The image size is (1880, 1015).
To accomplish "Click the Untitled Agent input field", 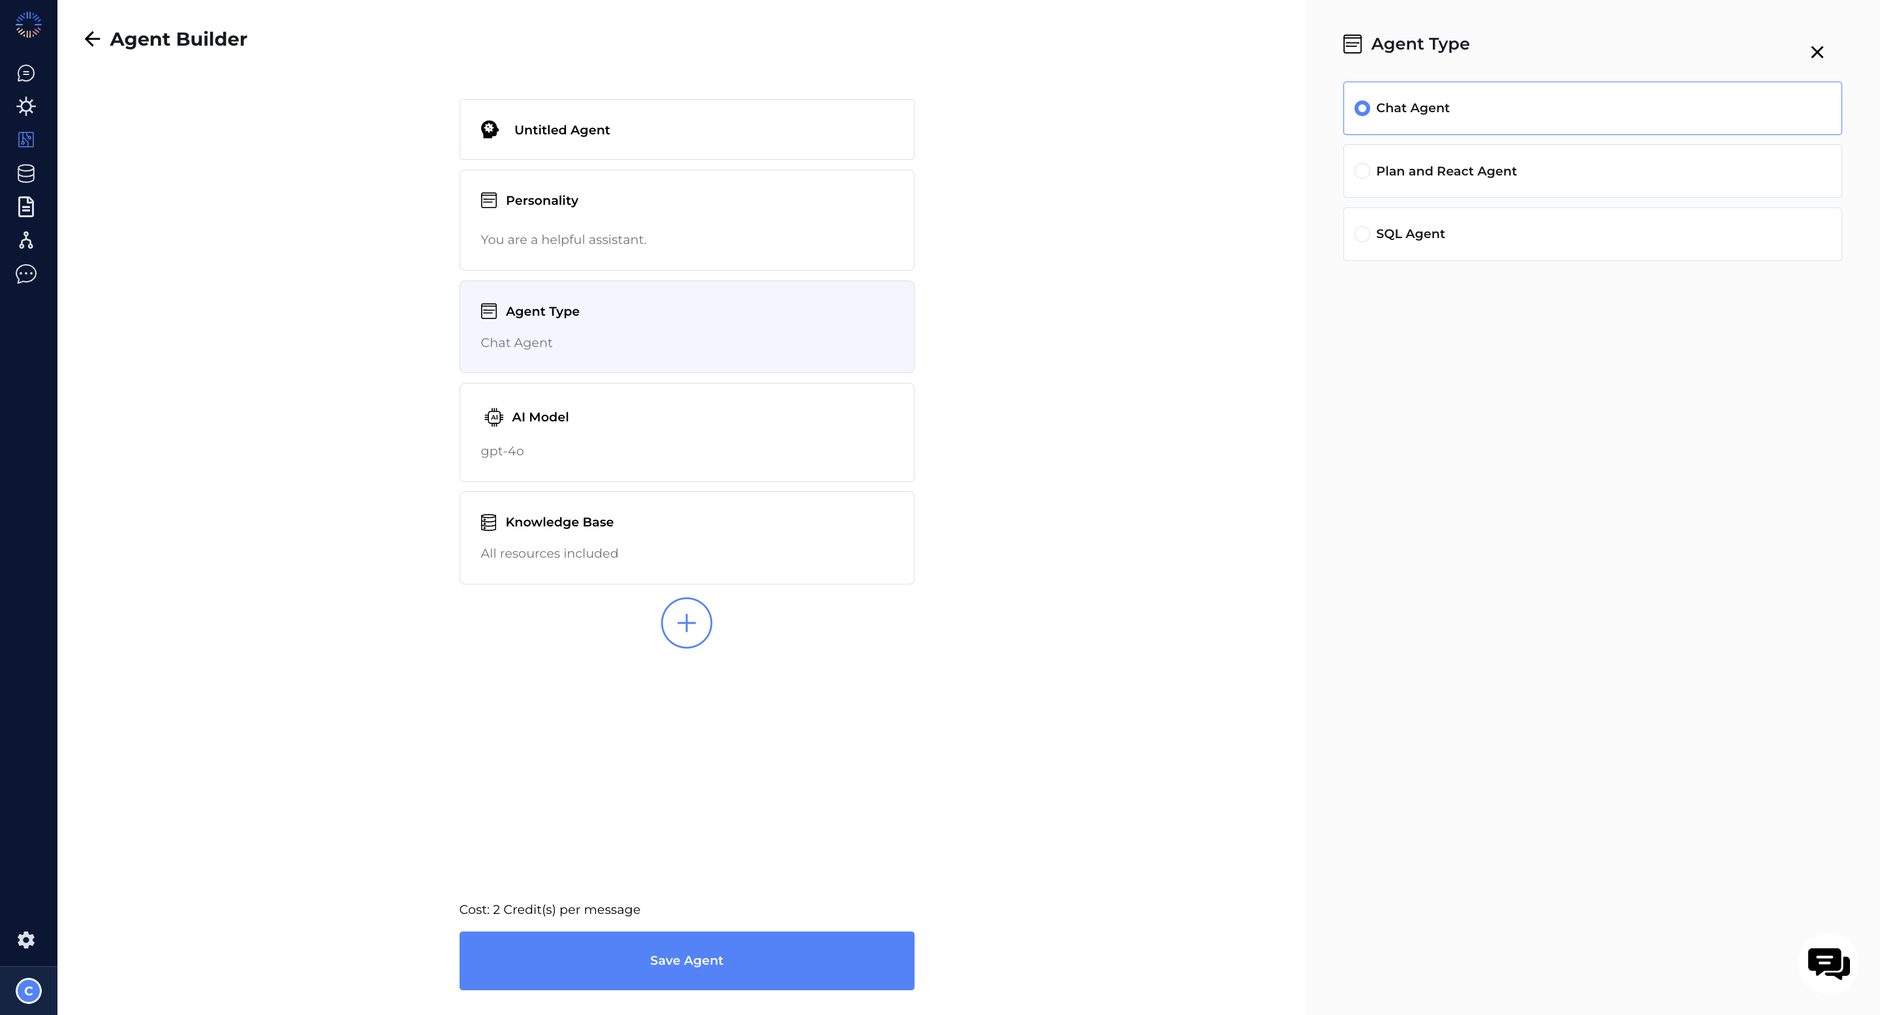I will pyautogui.click(x=685, y=129).
